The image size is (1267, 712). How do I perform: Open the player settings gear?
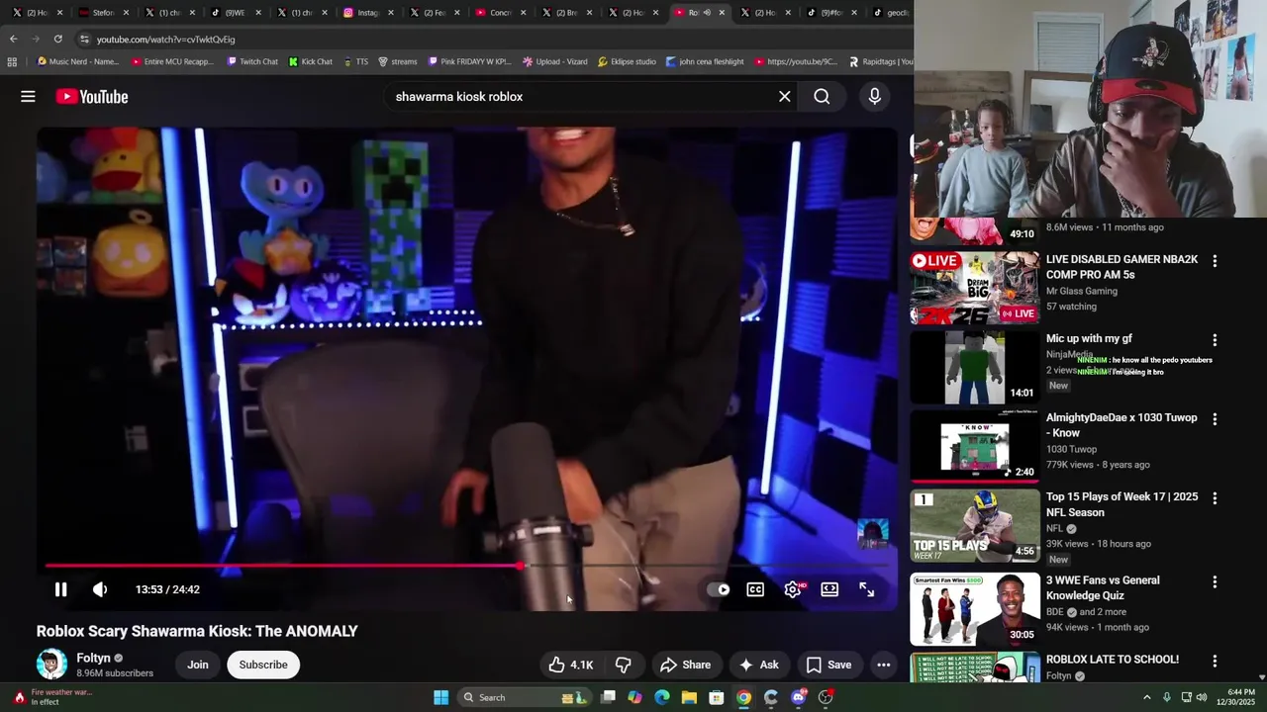793,589
